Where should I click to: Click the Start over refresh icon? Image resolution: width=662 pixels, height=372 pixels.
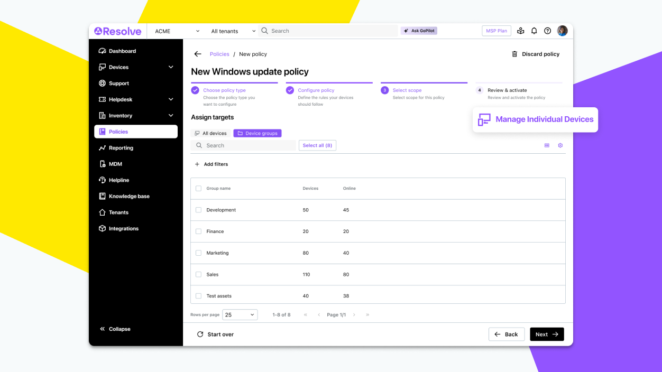(x=200, y=334)
